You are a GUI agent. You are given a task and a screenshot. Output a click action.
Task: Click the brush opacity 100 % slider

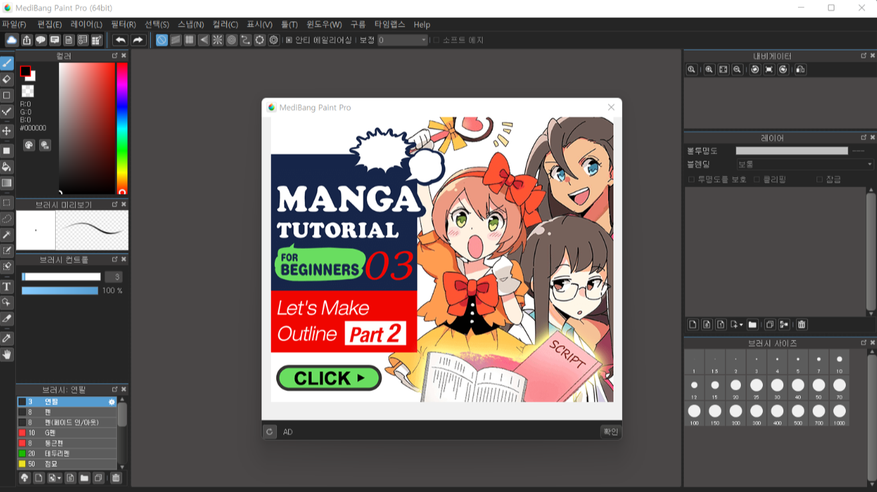click(x=60, y=291)
